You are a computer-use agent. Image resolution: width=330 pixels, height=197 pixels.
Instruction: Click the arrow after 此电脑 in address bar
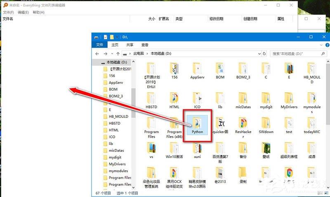(x=147, y=54)
